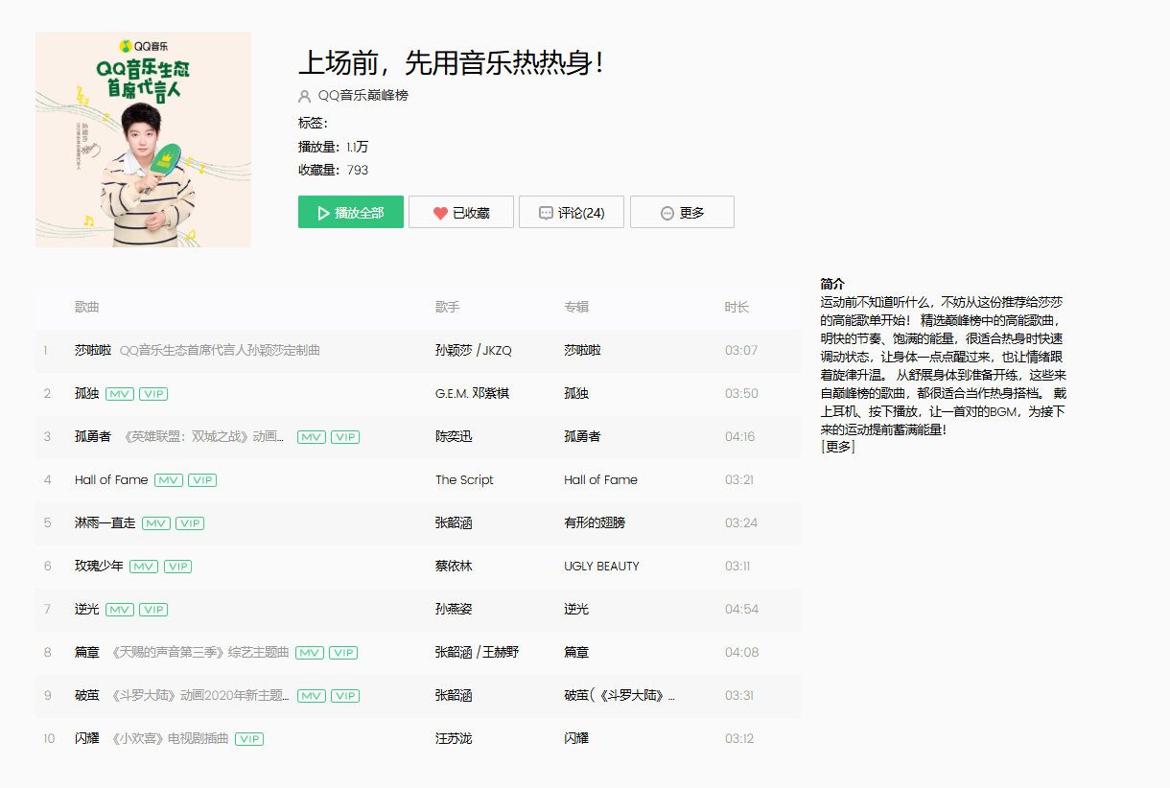Open song title 玫瑰少年
Screen dimensions: 1170x788
coord(99,567)
